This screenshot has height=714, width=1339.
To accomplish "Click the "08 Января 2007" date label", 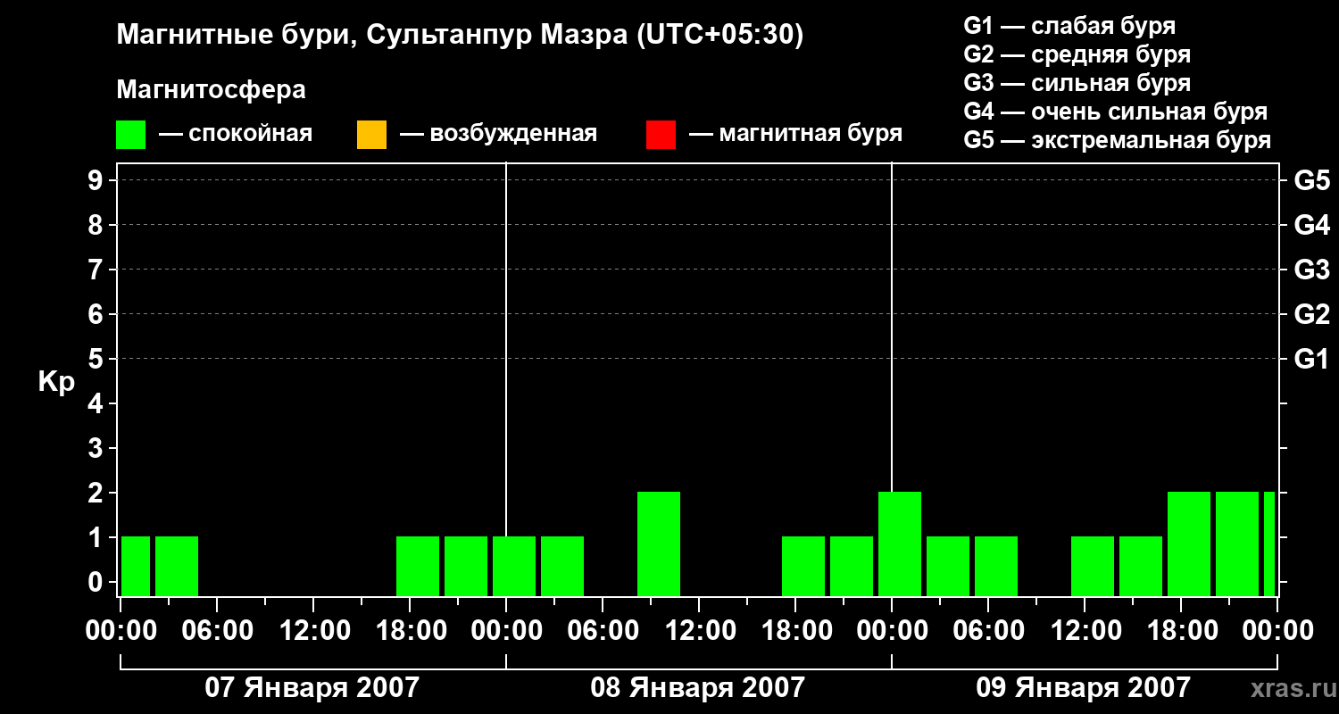I will coord(698,687).
